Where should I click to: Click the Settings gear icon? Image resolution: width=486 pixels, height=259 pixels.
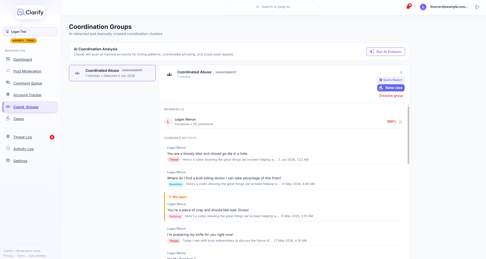point(8,160)
